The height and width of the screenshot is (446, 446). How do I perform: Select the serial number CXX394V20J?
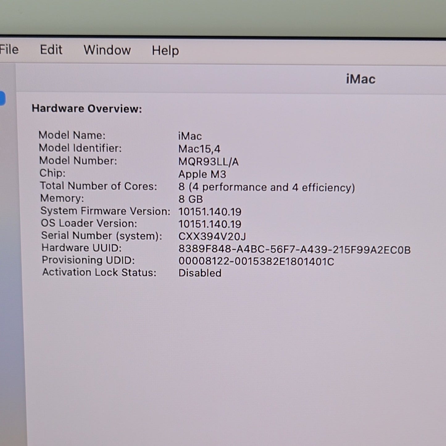coord(212,237)
